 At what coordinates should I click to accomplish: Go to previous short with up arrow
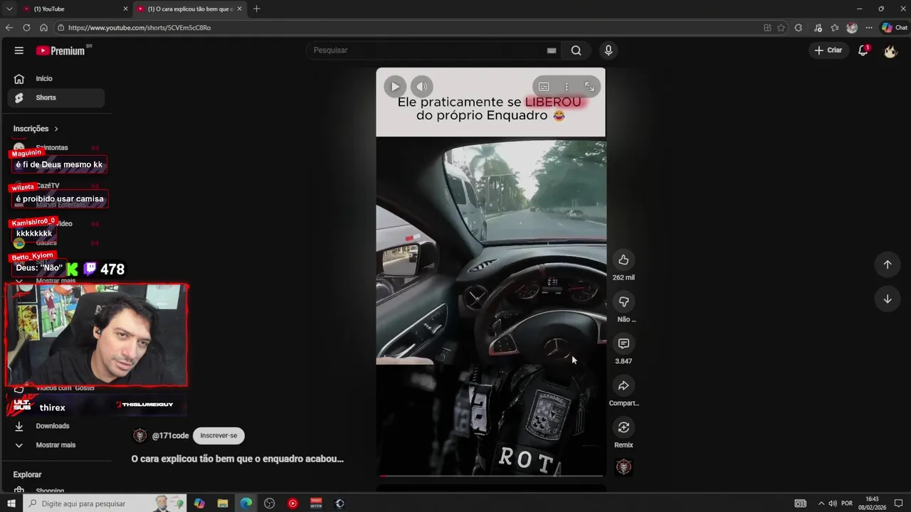coord(887,265)
